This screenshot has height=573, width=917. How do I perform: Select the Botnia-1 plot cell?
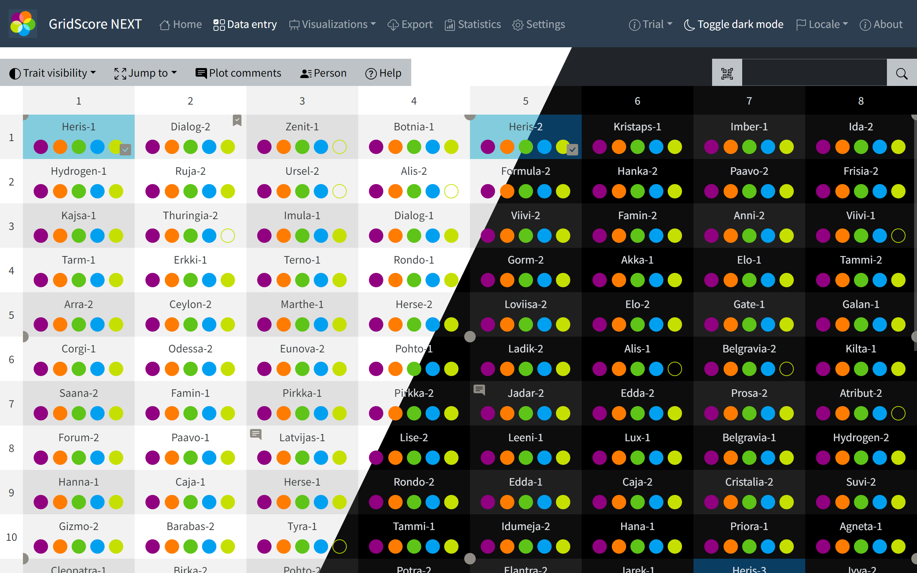point(414,137)
